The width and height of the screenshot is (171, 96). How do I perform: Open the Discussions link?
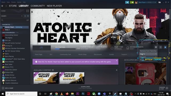pyautogui.click(x=98, y=54)
